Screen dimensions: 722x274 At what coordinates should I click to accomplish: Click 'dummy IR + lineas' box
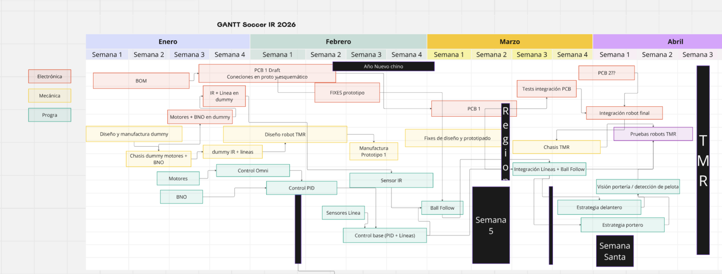[233, 152]
